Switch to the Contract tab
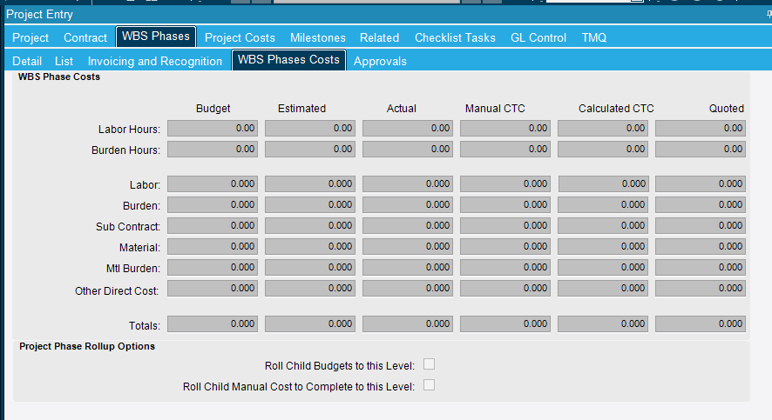772x420 pixels. tap(85, 37)
